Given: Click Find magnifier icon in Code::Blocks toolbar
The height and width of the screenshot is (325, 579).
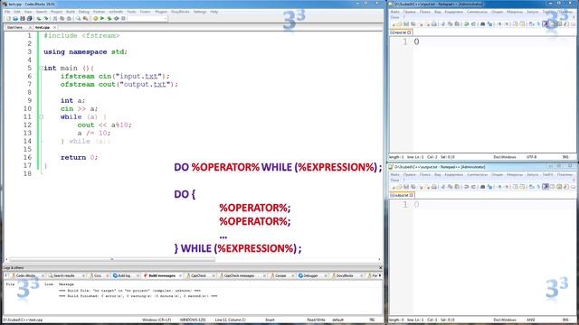Looking at the screenshot, I should [79, 18].
